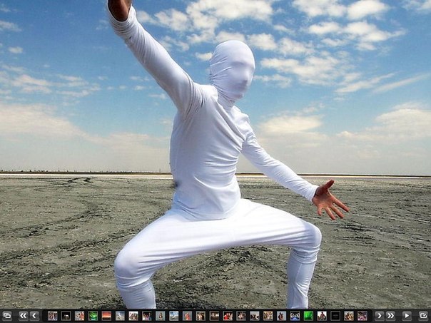431x323 pixels.
Task: Select the second-to-last thumbnail in filmstrip
Action: [x=349, y=315]
